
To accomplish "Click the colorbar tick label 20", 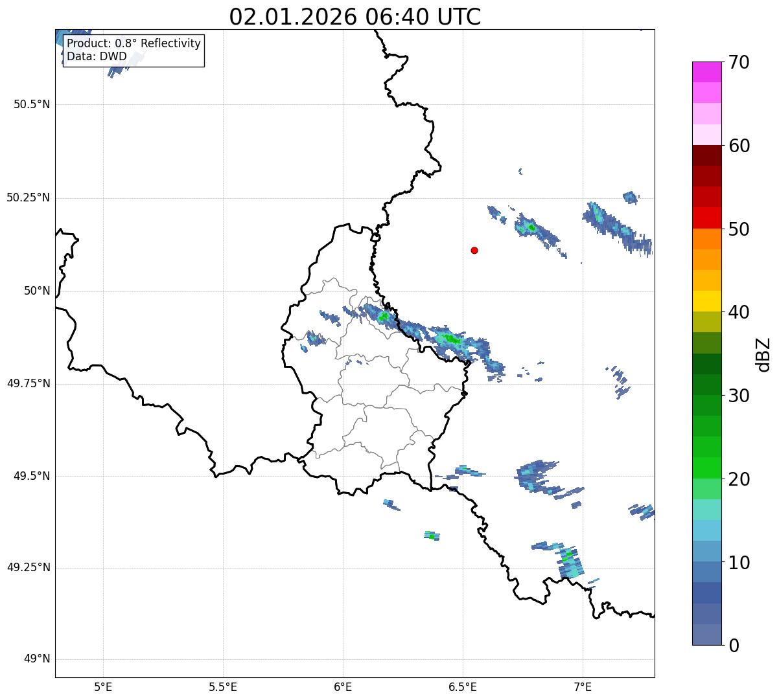I will [x=739, y=479].
